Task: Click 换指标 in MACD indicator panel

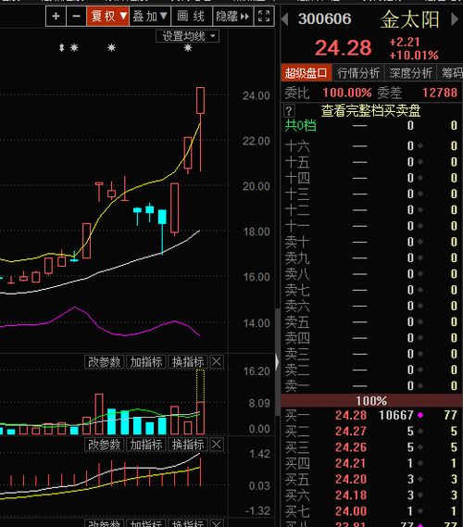Action: [x=188, y=445]
